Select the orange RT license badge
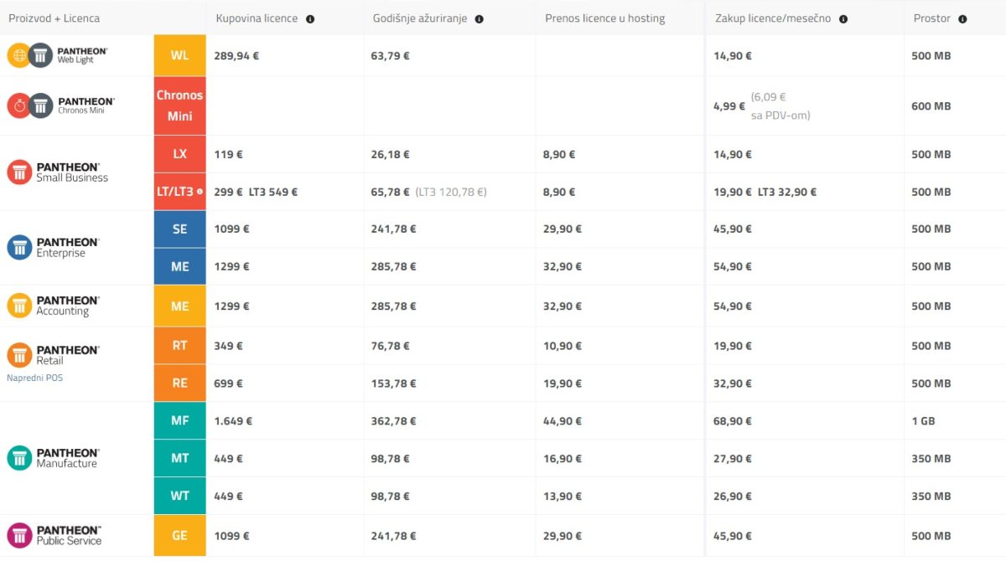The width and height of the screenshot is (1006, 561). click(x=179, y=346)
